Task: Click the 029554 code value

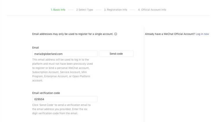Action: click(39, 99)
